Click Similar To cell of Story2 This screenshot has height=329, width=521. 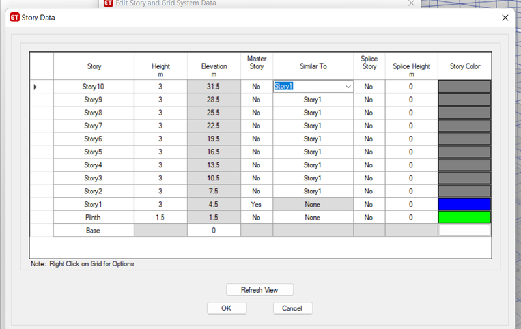tap(313, 191)
